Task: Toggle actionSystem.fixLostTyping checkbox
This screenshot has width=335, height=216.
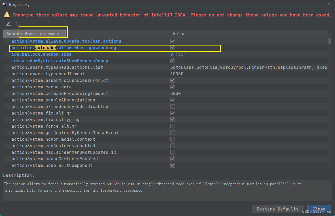Action: (x=172, y=120)
